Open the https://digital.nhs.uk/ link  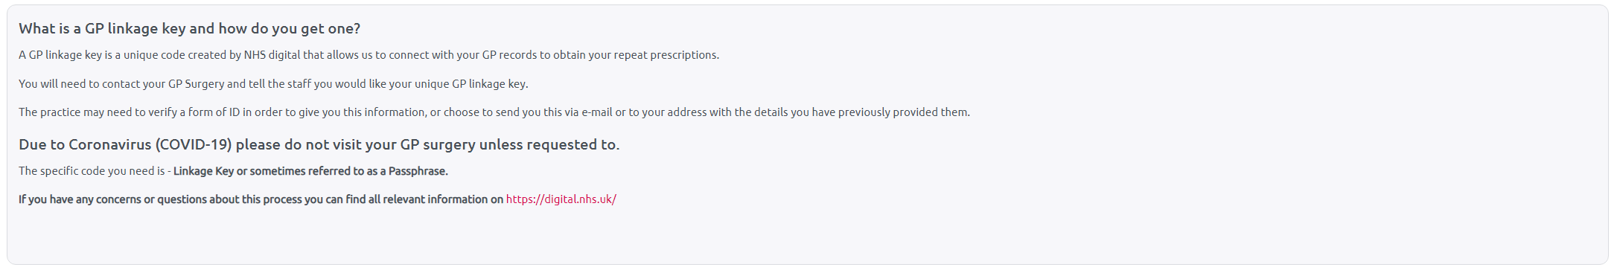pyautogui.click(x=561, y=199)
